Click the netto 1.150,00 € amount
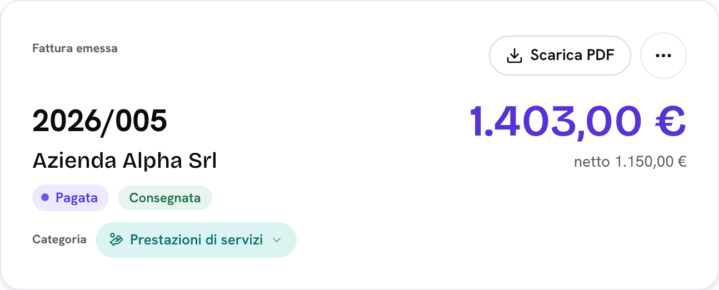Image resolution: width=719 pixels, height=290 pixels. (631, 162)
